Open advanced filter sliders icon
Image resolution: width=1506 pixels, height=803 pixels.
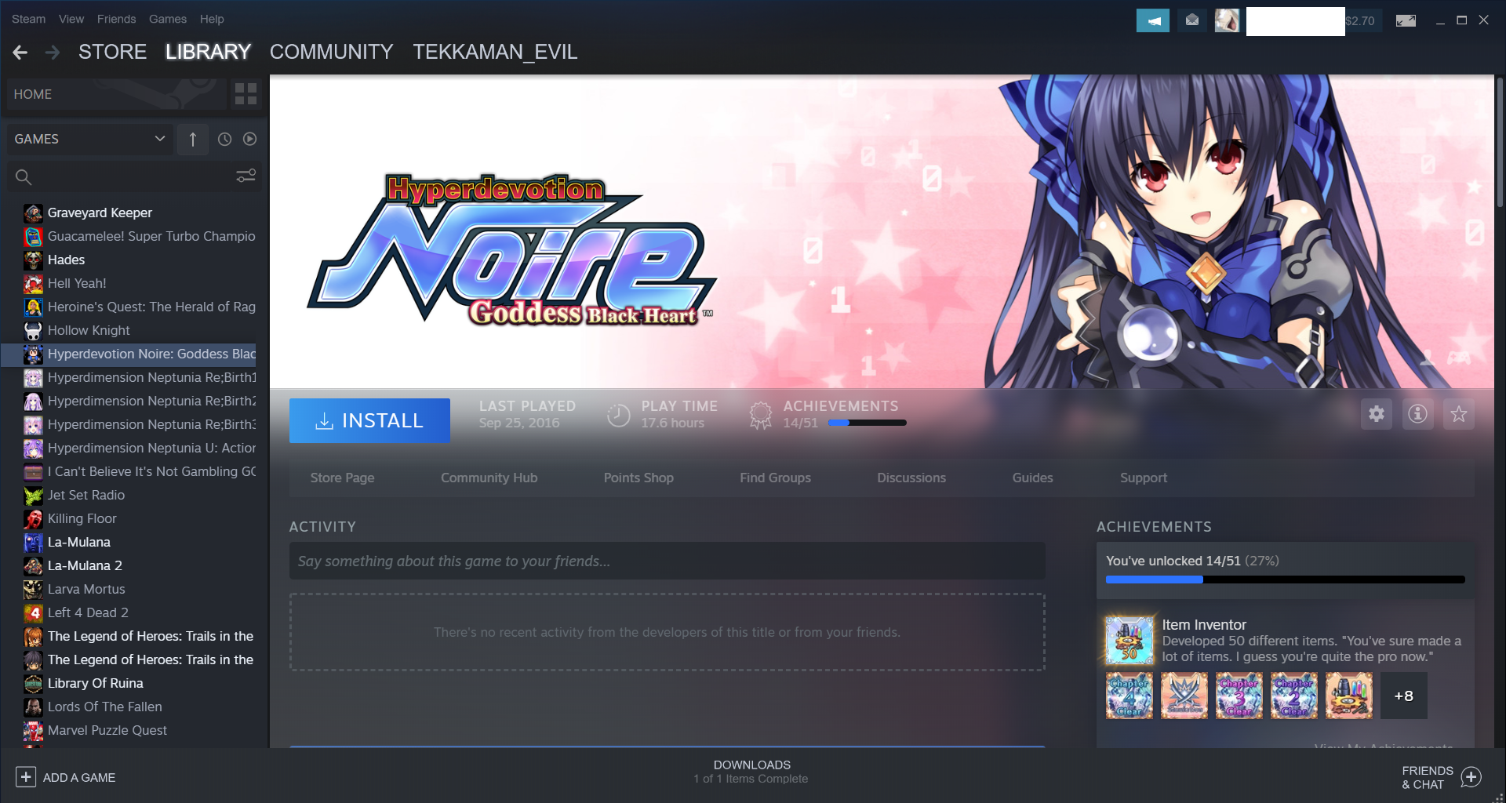[x=246, y=176]
